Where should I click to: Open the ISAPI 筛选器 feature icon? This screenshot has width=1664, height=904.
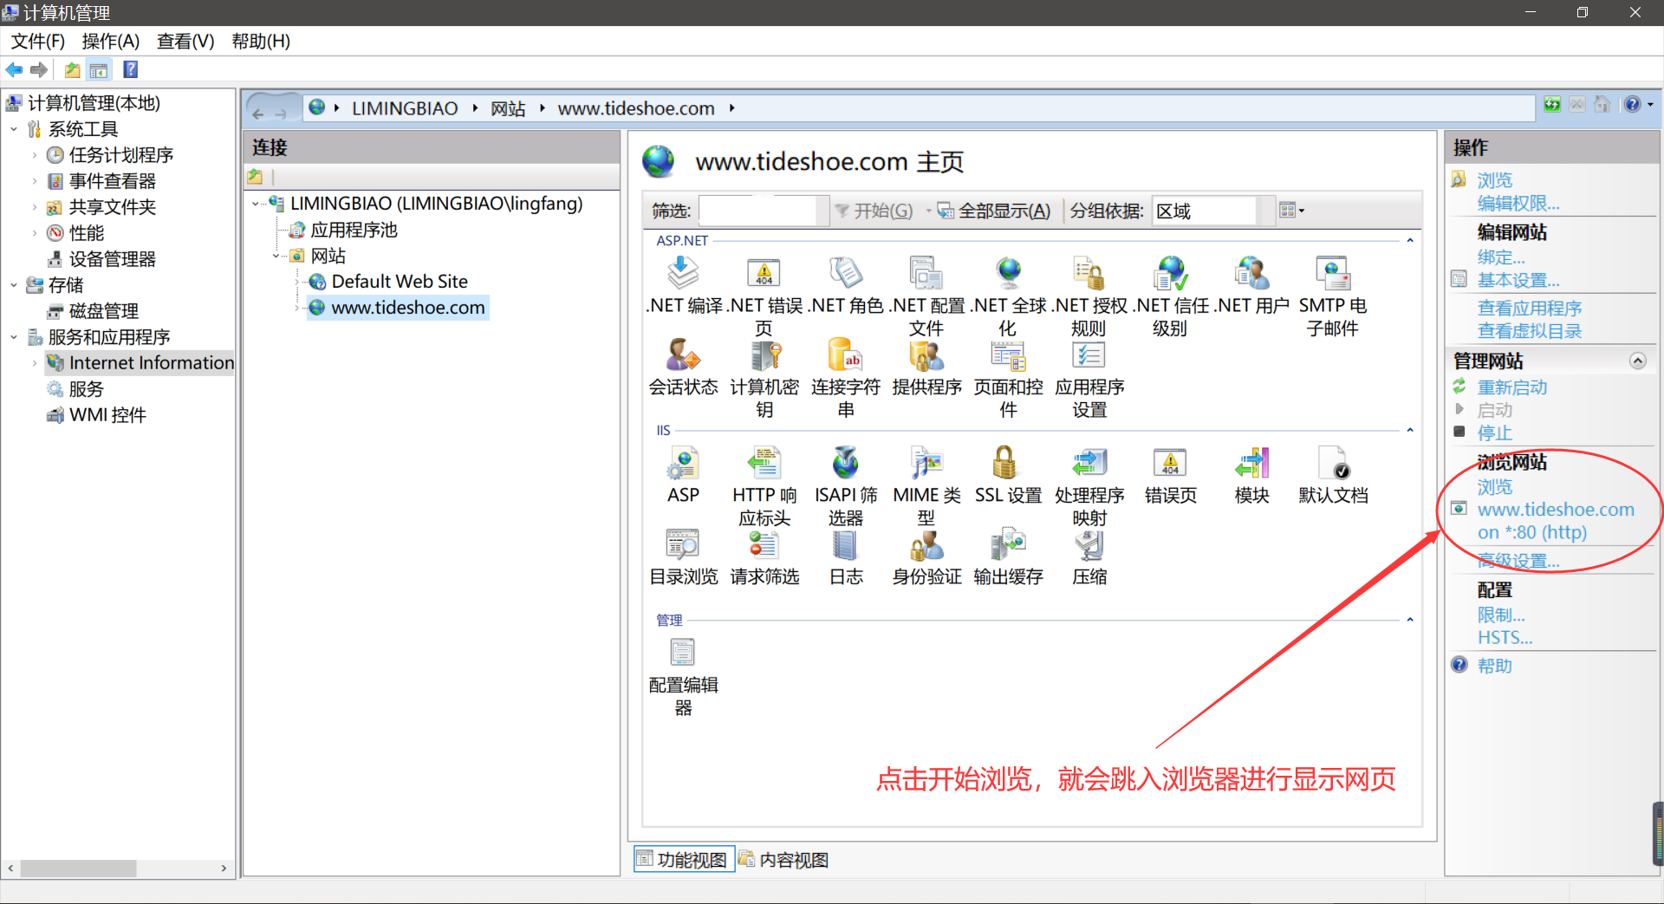click(x=845, y=464)
